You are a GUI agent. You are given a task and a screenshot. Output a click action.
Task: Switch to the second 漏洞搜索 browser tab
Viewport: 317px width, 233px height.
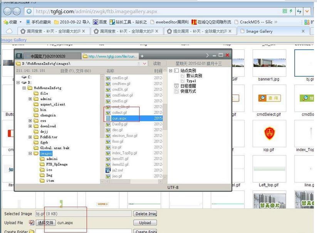pos(126,31)
